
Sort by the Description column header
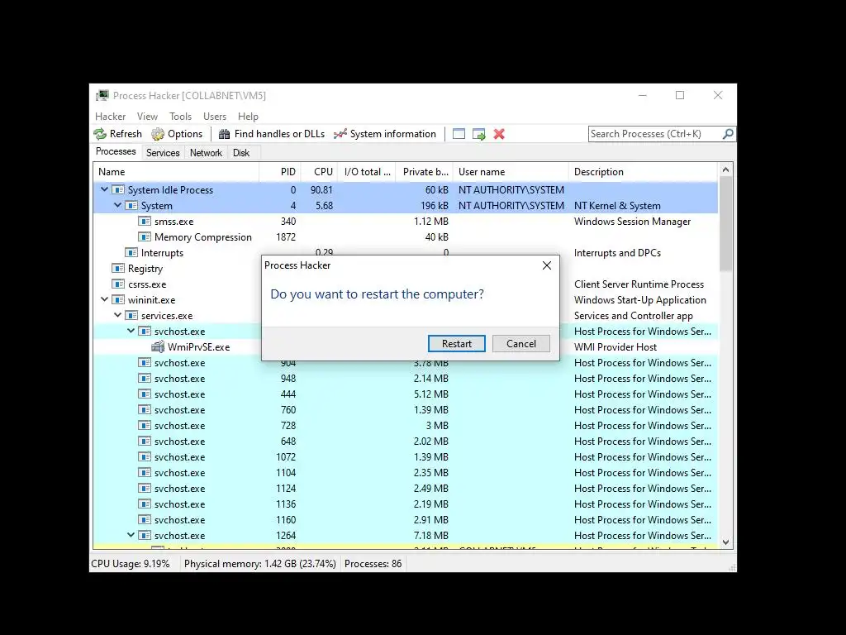point(643,172)
